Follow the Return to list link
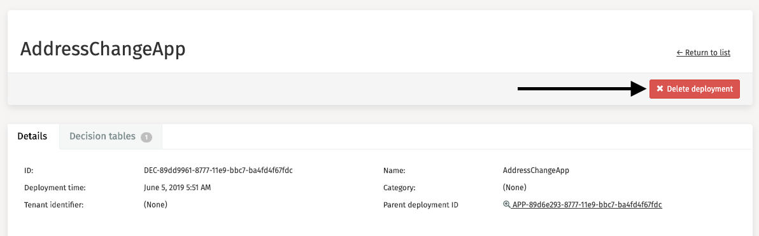 coord(704,53)
